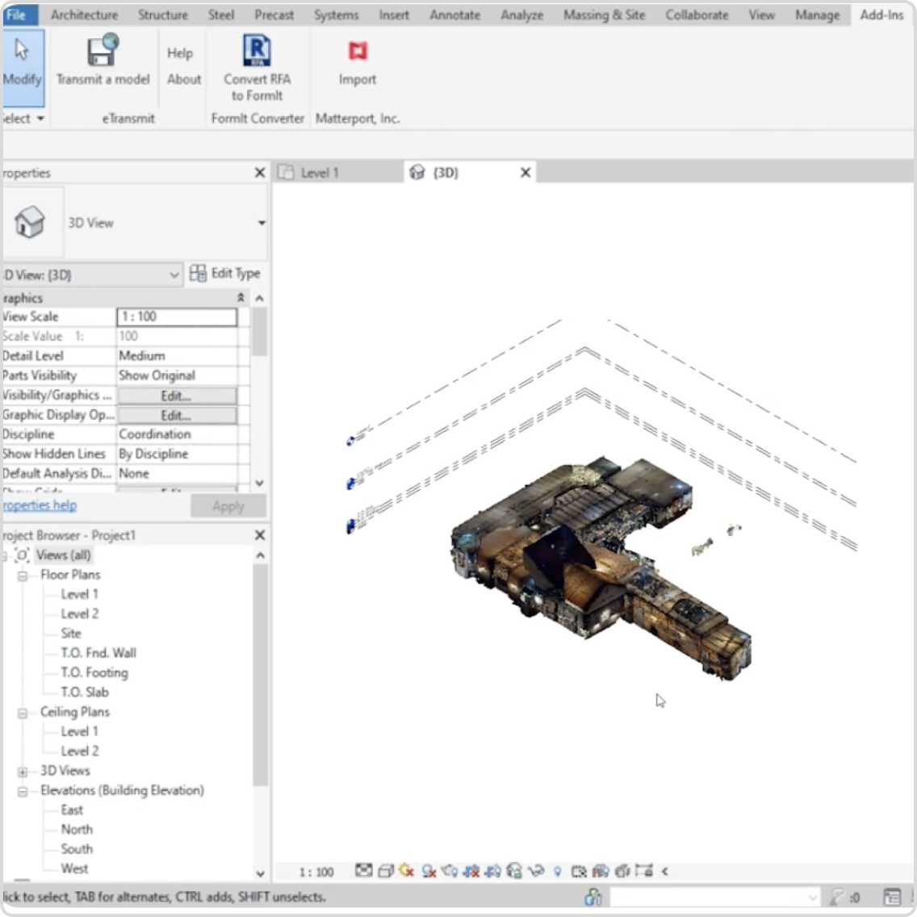Open the 3D View type selector dropdown
The width and height of the screenshot is (917, 917).
pyautogui.click(x=261, y=223)
